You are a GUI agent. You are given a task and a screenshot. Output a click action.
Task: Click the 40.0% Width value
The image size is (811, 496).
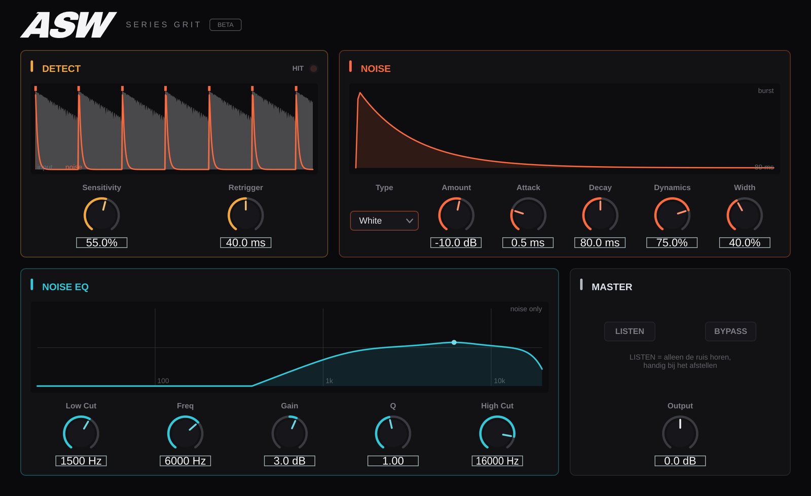tap(745, 243)
